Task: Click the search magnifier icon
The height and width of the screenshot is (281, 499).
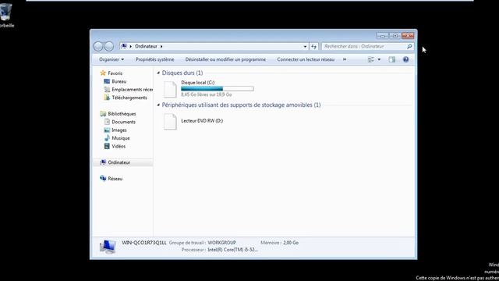Action: point(409,47)
